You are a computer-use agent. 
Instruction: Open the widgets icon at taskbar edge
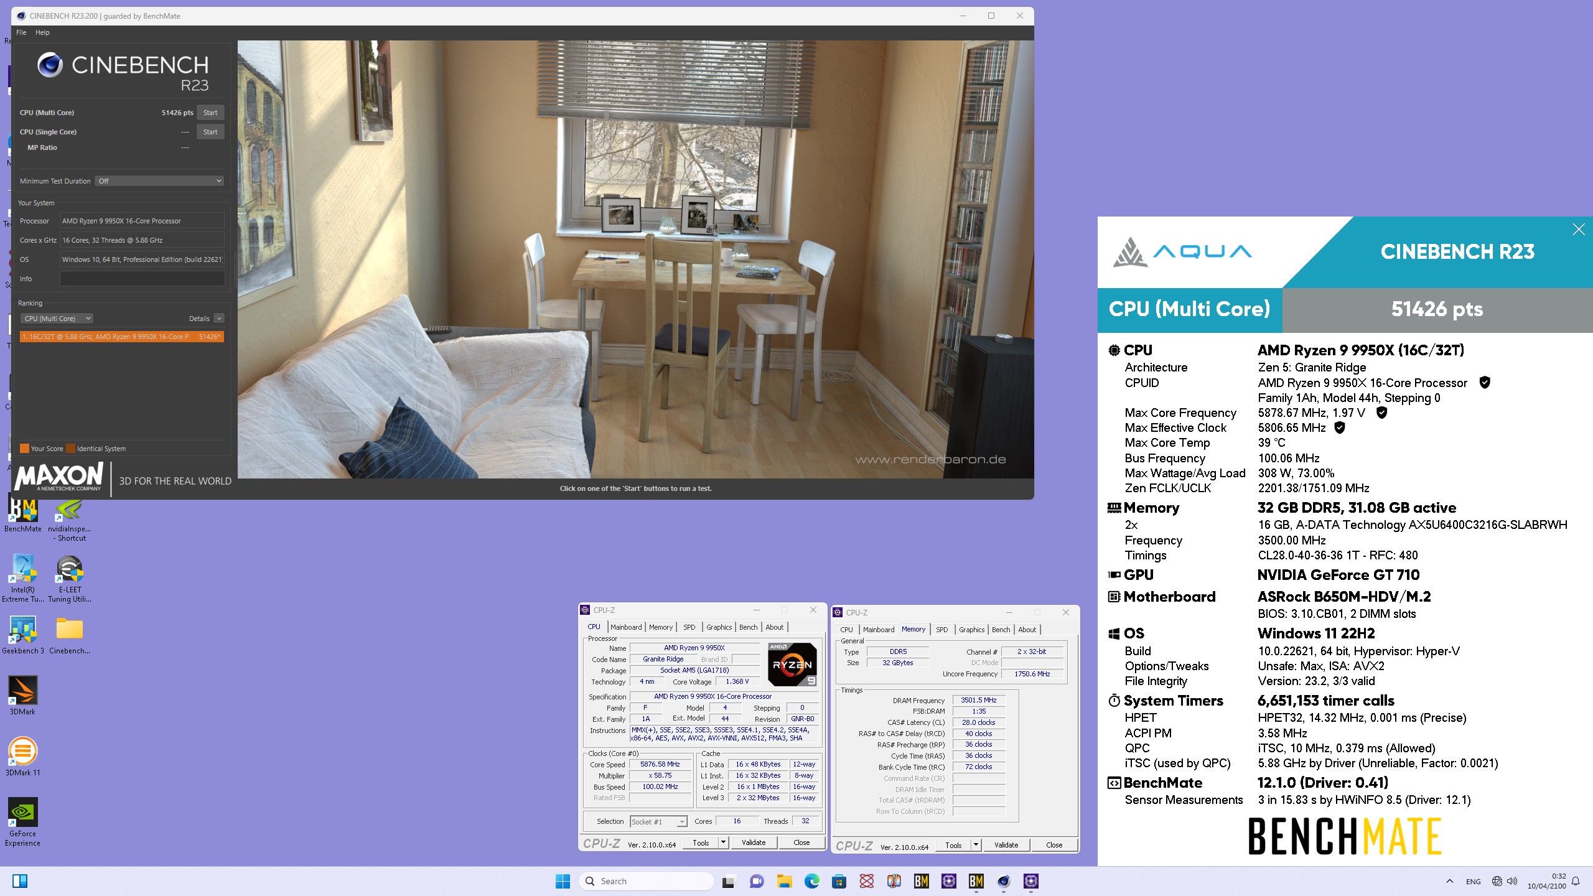click(x=20, y=881)
